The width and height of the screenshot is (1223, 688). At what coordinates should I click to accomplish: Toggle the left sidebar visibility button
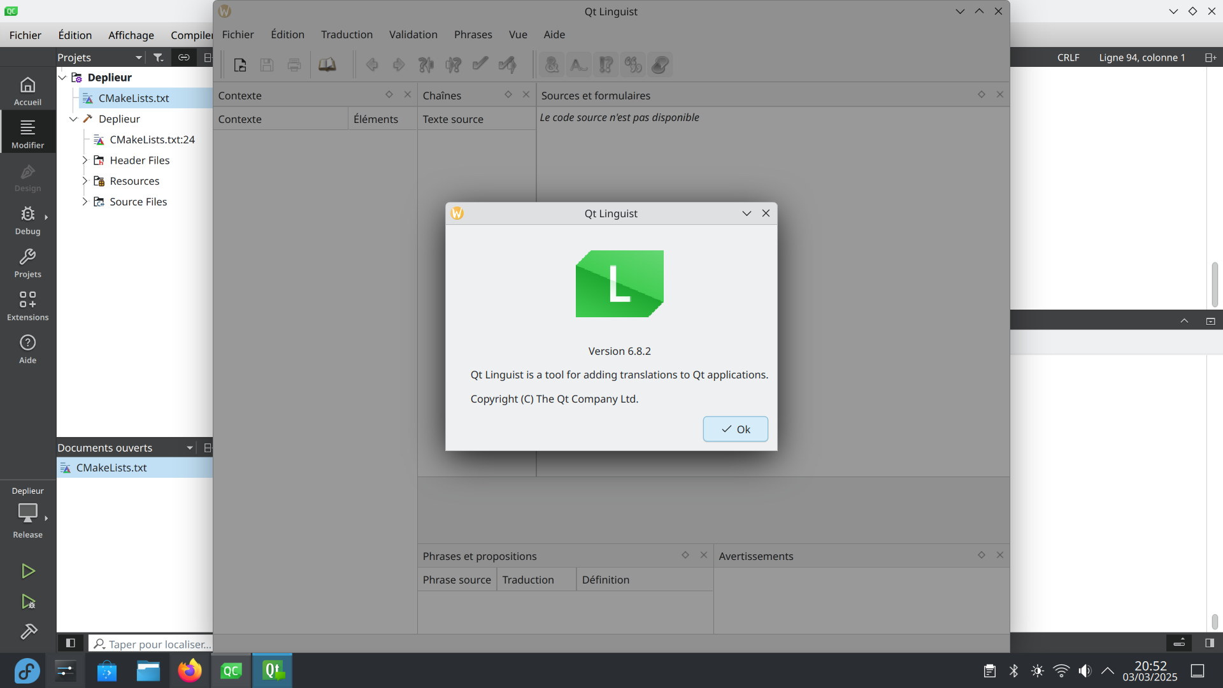71,643
